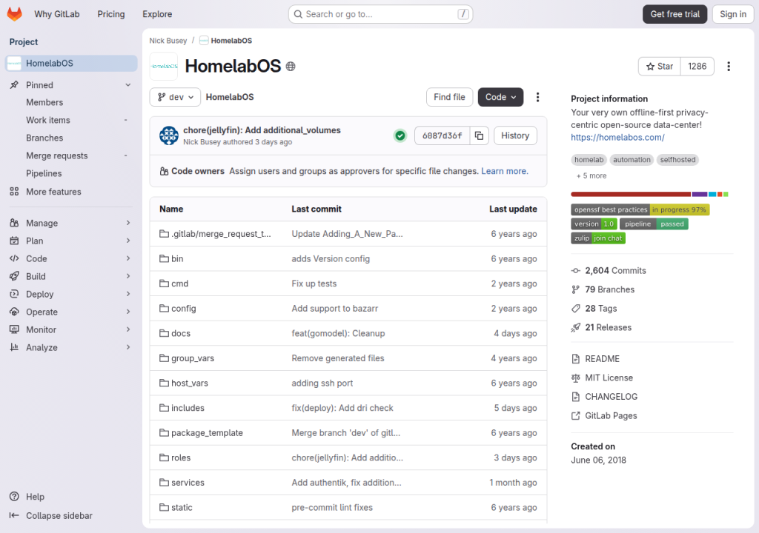Open the project kebab menu beside the star count
This screenshot has height=533, width=759.
729,67
